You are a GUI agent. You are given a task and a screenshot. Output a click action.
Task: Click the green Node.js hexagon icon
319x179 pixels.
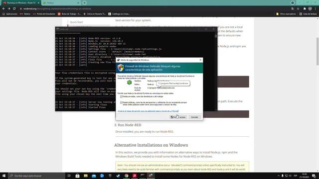tap(130, 83)
